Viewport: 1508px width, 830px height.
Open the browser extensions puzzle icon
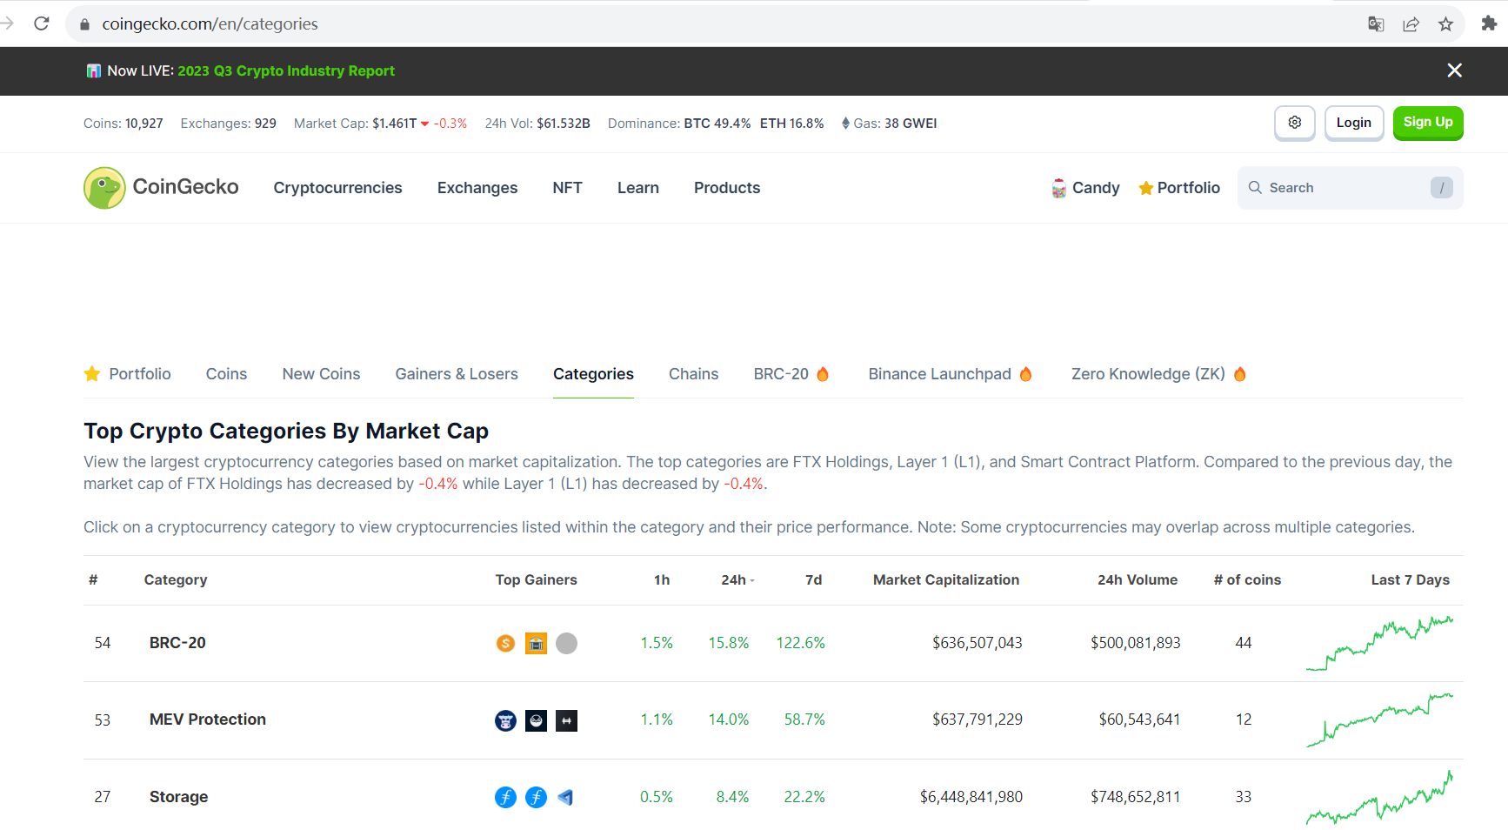pyautogui.click(x=1489, y=23)
